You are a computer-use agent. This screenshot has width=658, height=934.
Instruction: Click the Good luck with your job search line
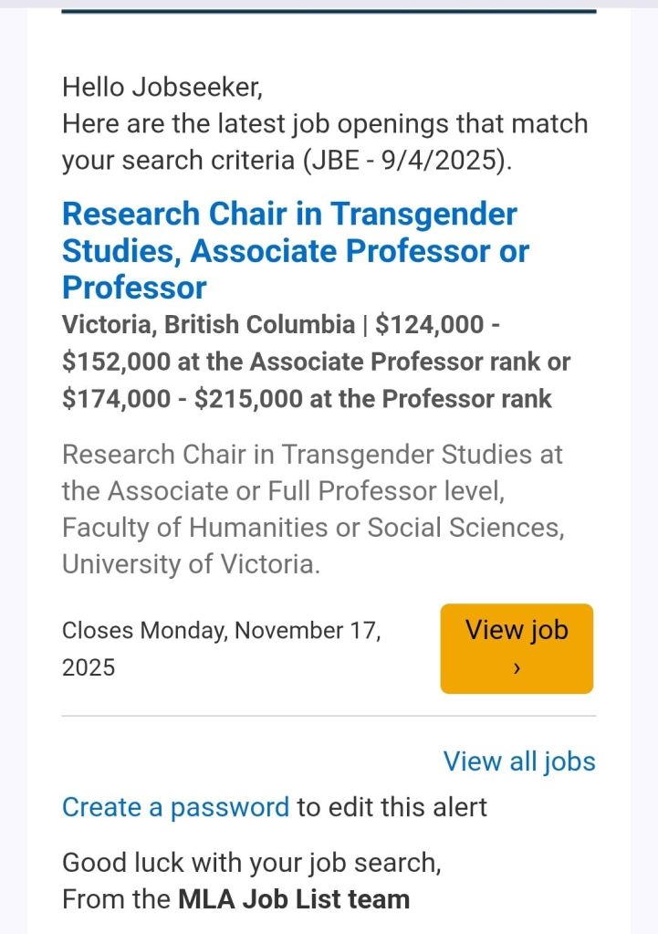[x=251, y=862]
